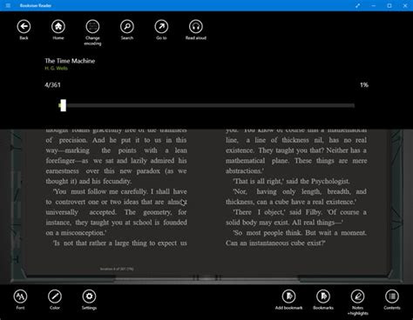The image size is (413, 320).
Task: Open Change encoding option
Action: pyautogui.click(x=92, y=27)
